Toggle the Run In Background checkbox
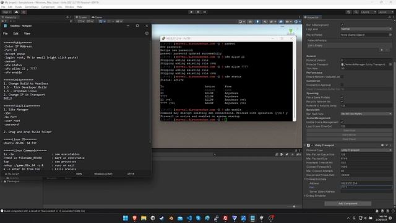Viewport: 396px width, 223px height. point(342,25)
